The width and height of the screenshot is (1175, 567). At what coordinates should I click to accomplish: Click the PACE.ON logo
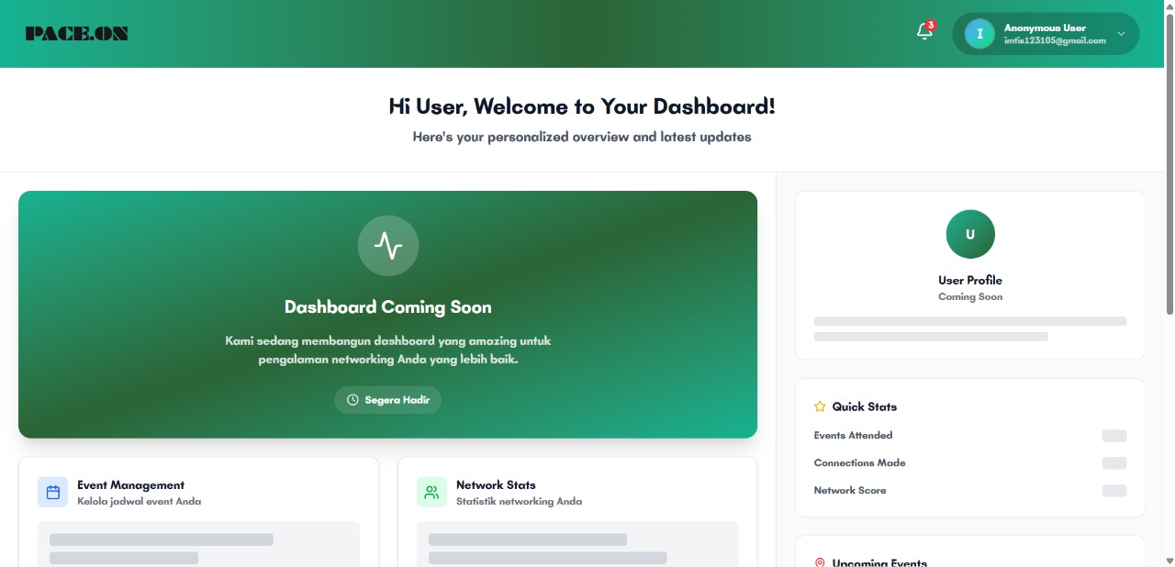(x=77, y=34)
